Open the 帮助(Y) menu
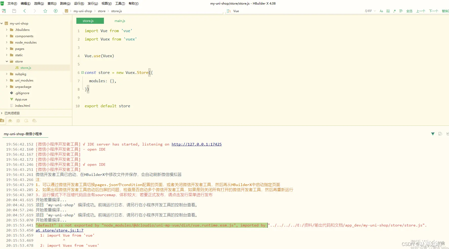Viewport: 449px width, 249px height. 133,4
